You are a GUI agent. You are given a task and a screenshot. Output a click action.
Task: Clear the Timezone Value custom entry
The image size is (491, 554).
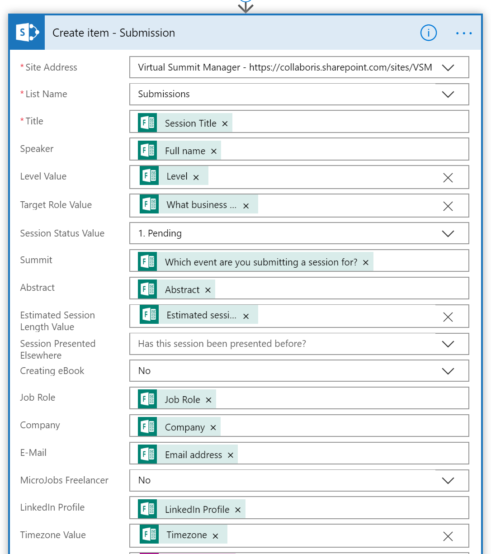[448, 536]
